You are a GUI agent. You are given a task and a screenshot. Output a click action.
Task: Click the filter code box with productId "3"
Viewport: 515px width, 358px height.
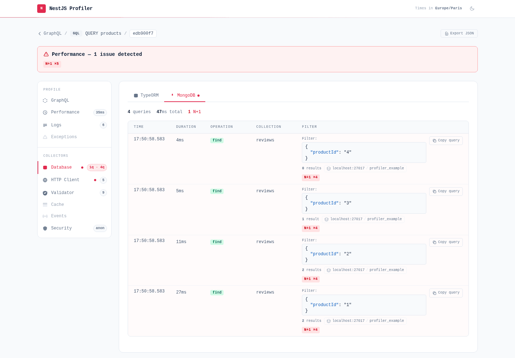point(364,203)
